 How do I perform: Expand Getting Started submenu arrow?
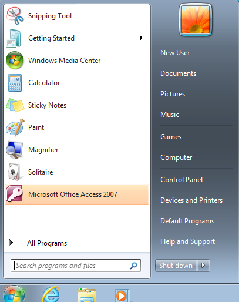(x=142, y=38)
